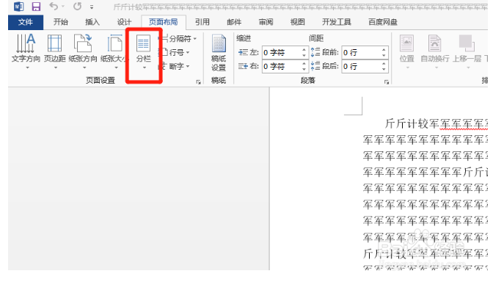Screen dimensions: 493x282
Task: Expand the 分栏 dropdown arrow
Action: (x=145, y=68)
